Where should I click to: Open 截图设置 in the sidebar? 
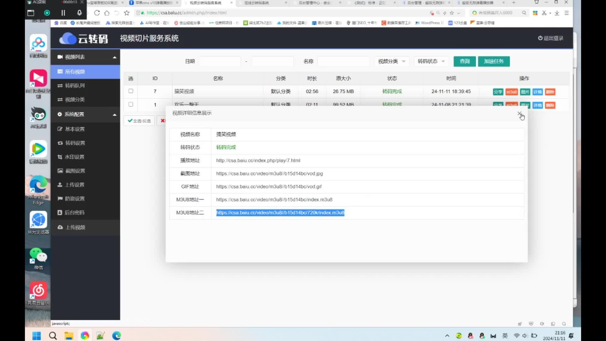click(75, 170)
